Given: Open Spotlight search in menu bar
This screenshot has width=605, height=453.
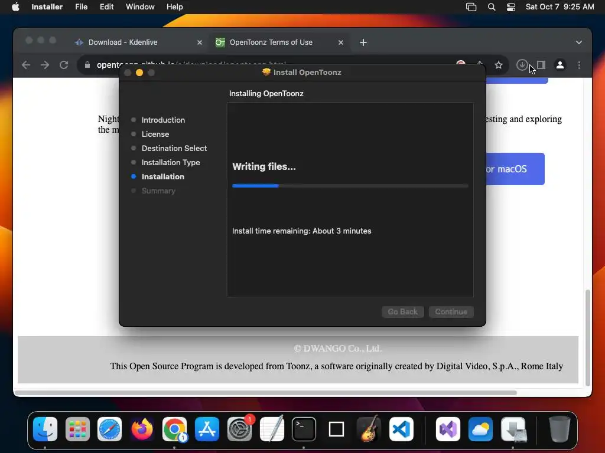Looking at the screenshot, I should pos(491,7).
